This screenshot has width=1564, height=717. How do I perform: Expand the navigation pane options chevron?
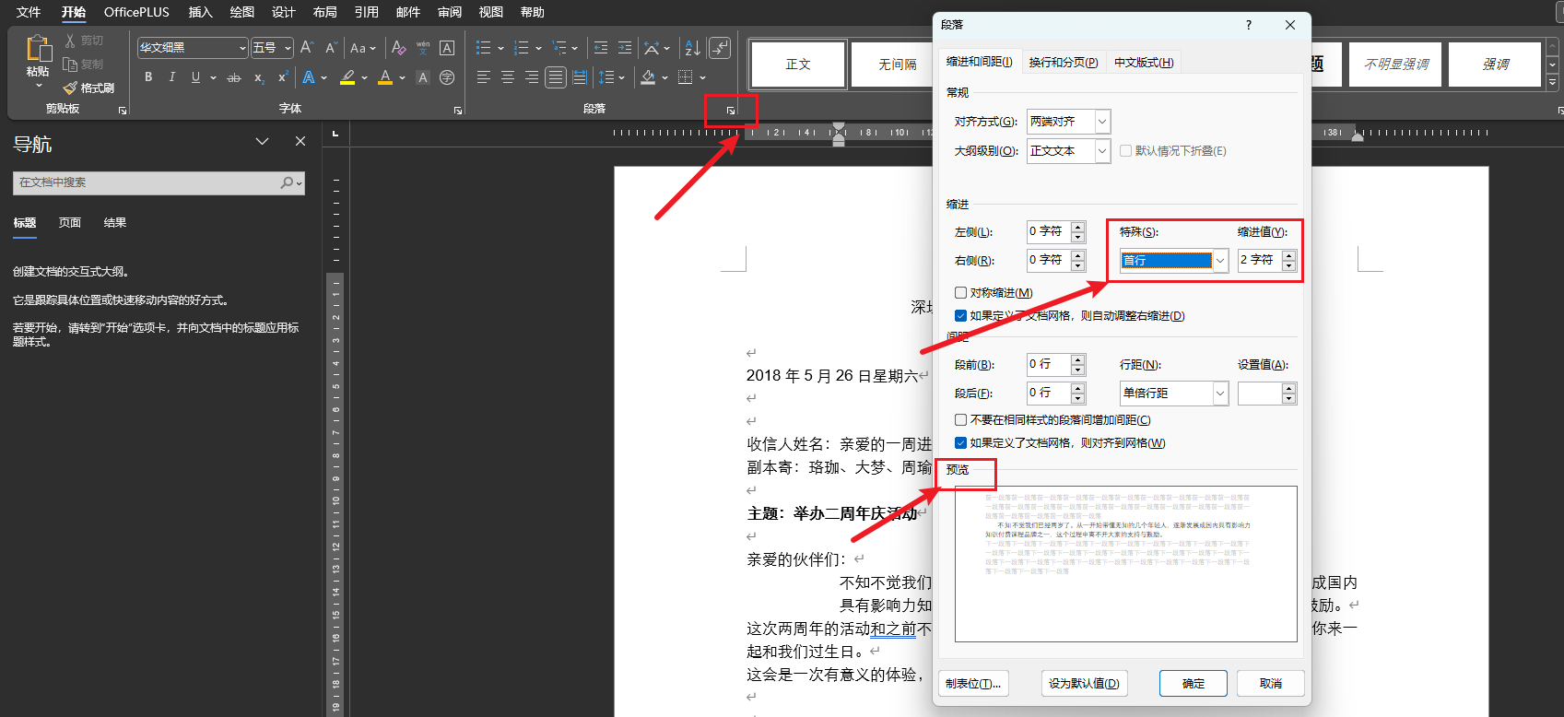coord(263,141)
